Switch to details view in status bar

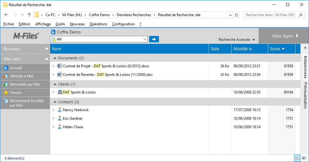(x=297, y=158)
